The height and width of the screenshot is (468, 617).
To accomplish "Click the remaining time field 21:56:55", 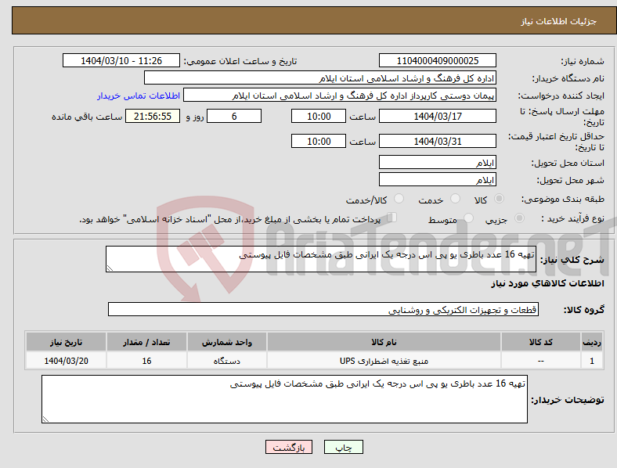I will [x=153, y=116].
